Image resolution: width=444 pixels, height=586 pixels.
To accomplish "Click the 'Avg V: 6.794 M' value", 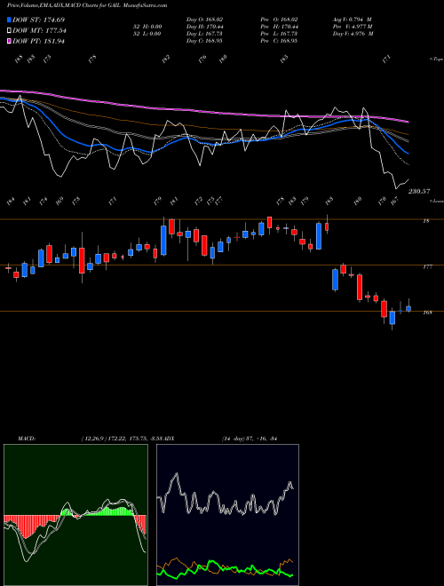I will (353, 20).
